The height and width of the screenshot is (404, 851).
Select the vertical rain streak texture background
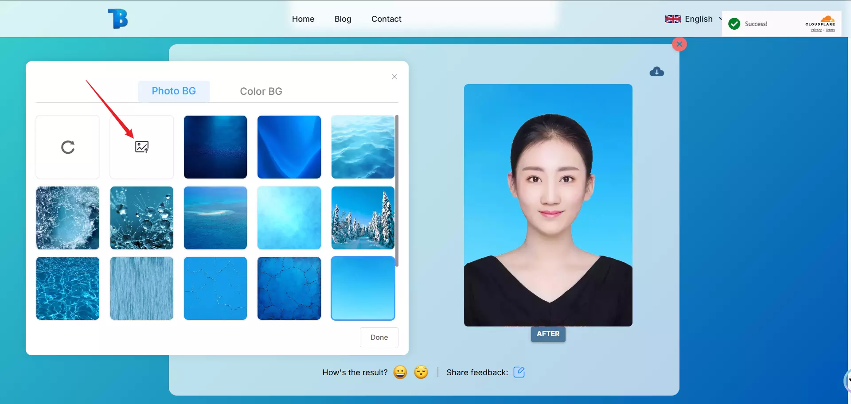(x=142, y=288)
